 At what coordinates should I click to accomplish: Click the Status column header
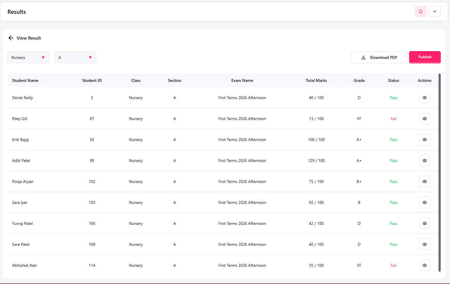pos(393,80)
